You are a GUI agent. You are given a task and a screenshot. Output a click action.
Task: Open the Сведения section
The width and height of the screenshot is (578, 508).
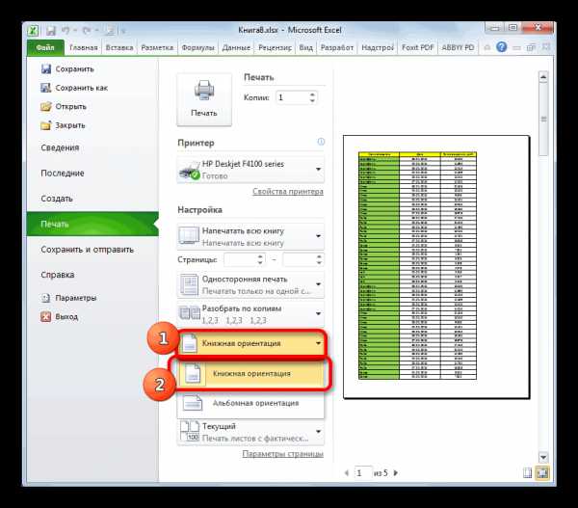[x=60, y=147]
